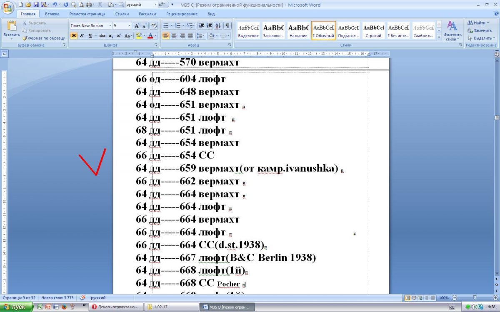Expand the Найти (Find) dropdown arrow

(x=488, y=23)
